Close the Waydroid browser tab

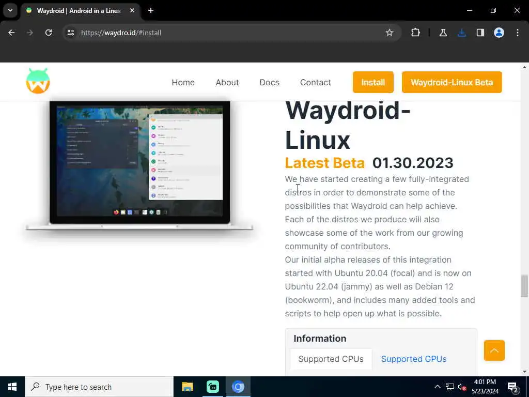[x=132, y=10]
